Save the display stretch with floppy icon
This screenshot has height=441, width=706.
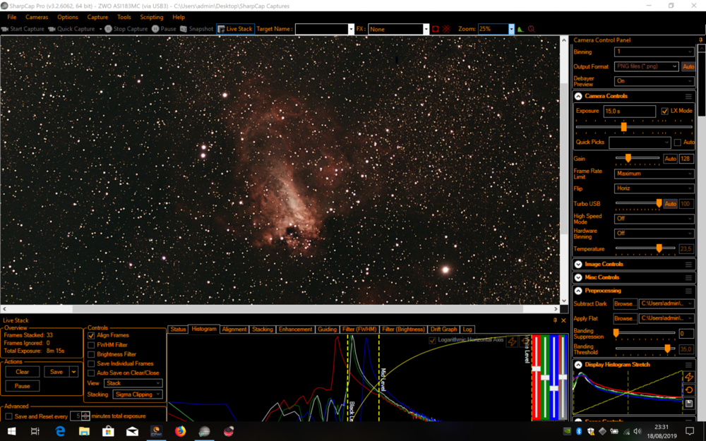tap(689, 404)
